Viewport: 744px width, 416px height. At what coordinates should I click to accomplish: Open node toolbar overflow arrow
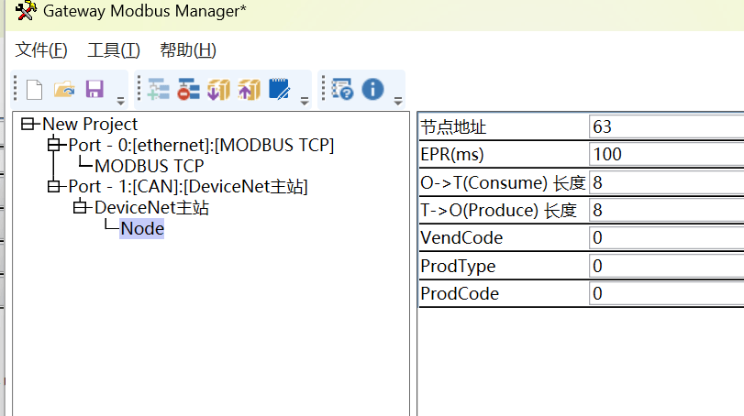(305, 101)
